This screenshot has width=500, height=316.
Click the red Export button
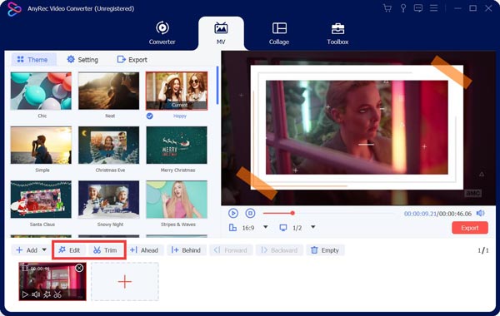tap(470, 228)
